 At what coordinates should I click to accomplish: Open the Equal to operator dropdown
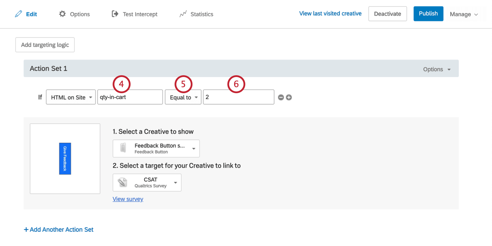click(x=183, y=97)
